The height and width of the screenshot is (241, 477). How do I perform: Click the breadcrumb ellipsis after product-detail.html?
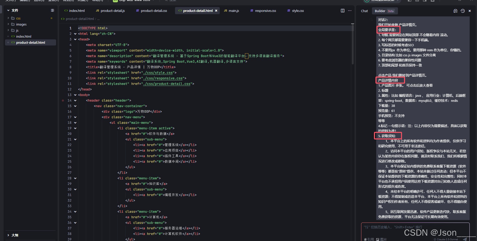98,19
